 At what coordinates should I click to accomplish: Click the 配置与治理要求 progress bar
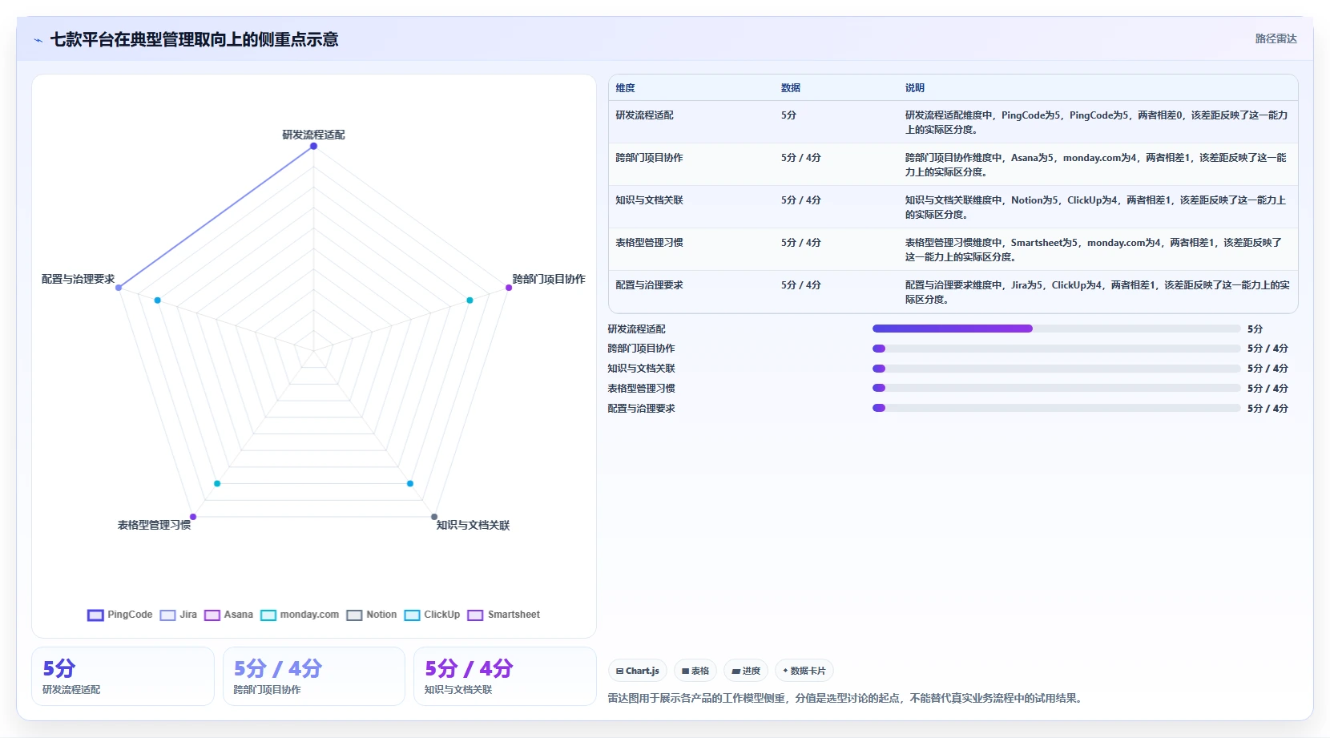click(x=1056, y=408)
